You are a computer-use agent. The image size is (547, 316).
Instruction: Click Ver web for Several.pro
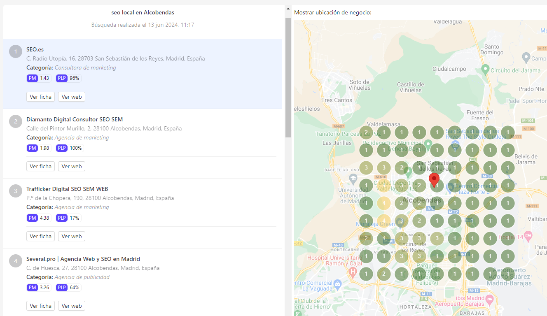(71, 306)
